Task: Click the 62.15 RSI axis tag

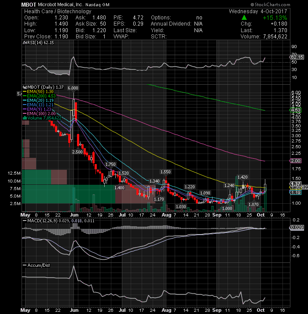Action: tap(297, 57)
